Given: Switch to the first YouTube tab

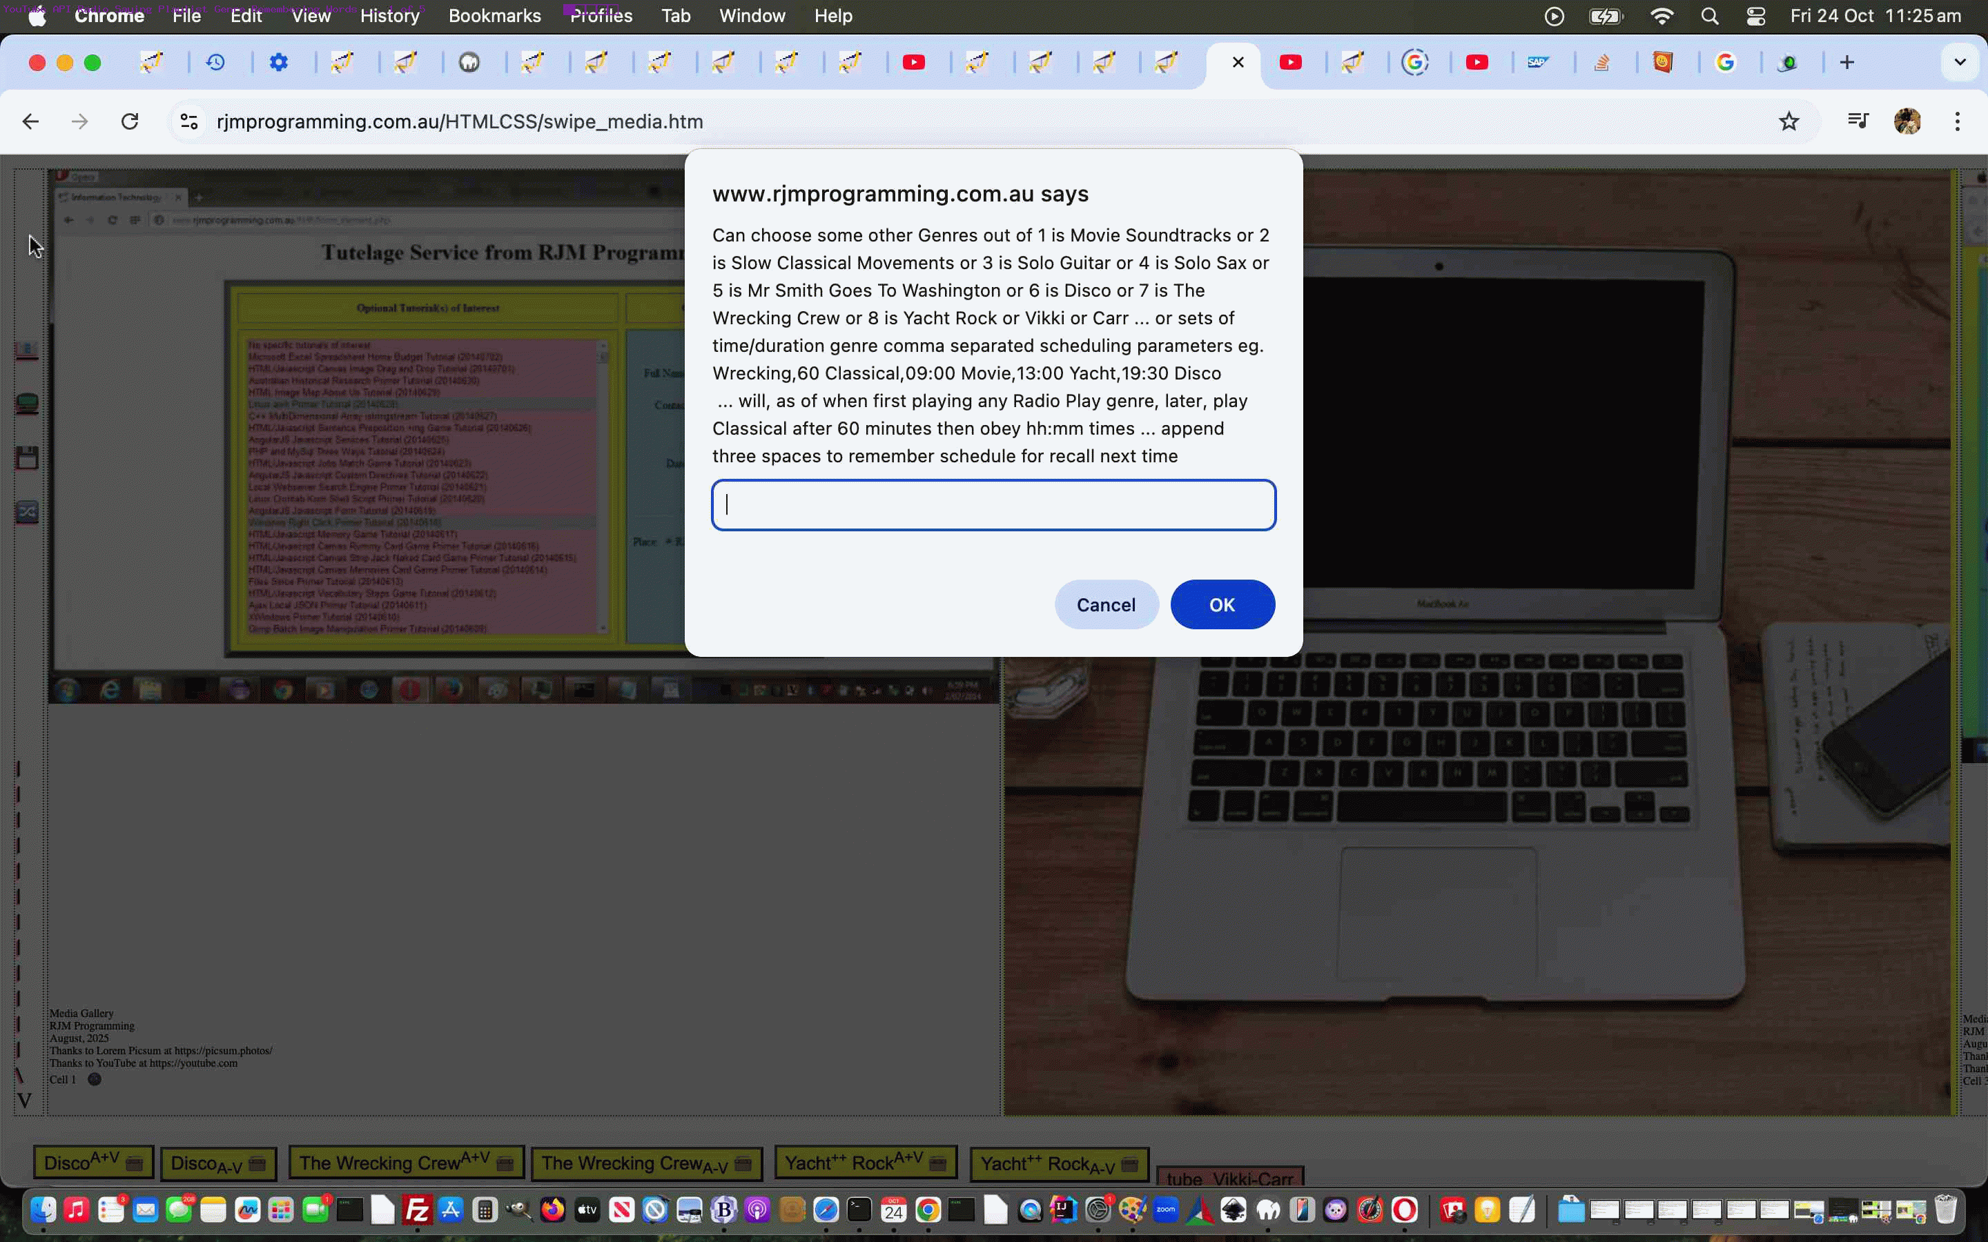Looking at the screenshot, I should coord(913,62).
